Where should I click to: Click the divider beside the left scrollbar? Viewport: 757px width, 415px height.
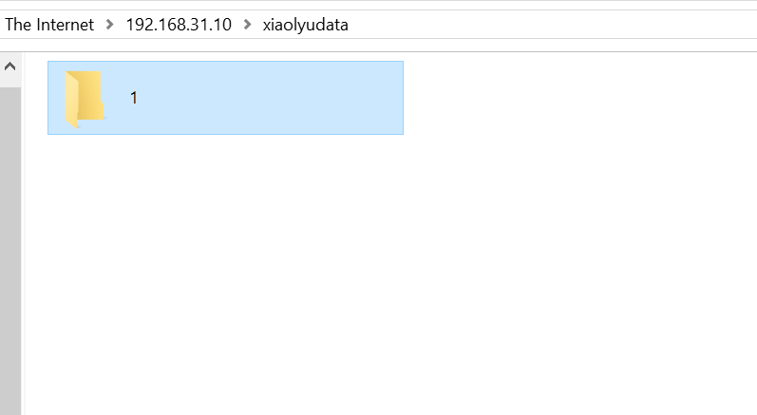coord(23,234)
